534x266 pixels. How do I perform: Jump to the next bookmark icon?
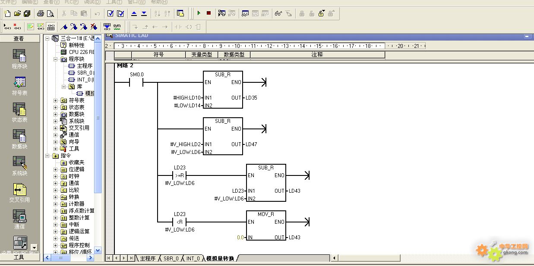[74, 27]
